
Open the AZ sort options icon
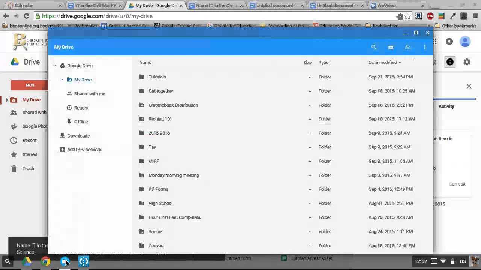(407, 47)
